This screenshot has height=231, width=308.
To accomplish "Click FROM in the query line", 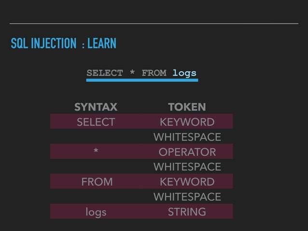I will tap(154, 73).
